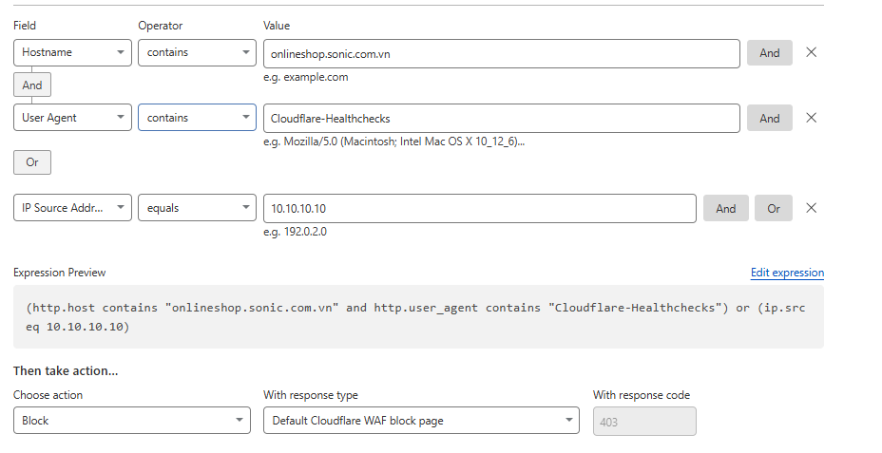Click the Edit expression link
Image resolution: width=882 pixels, height=453 pixels.
(787, 273)
